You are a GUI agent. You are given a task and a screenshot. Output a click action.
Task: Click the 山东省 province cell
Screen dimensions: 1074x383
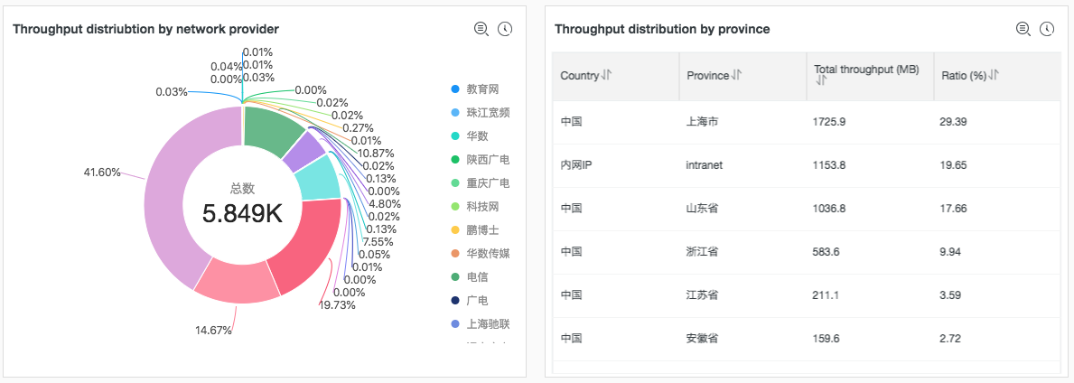click(x=702, y=209)
